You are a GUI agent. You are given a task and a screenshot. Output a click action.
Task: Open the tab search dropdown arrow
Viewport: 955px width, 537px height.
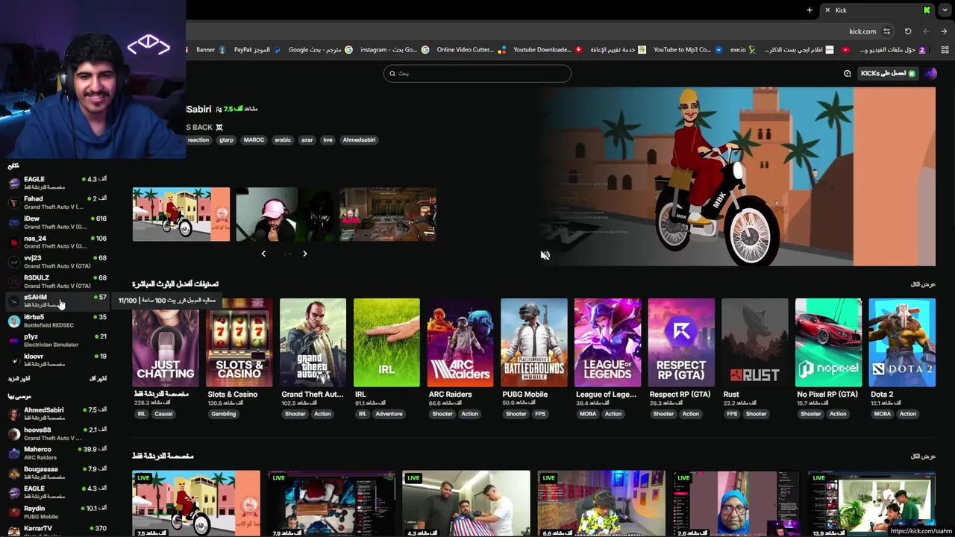944,10
